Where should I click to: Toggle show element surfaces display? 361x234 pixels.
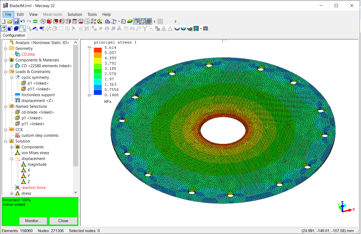coord(136,21)
